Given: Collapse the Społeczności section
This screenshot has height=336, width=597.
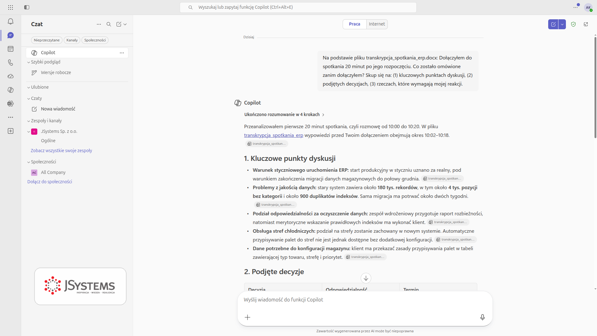Looking at the screenshot, I should coord(29,162).
